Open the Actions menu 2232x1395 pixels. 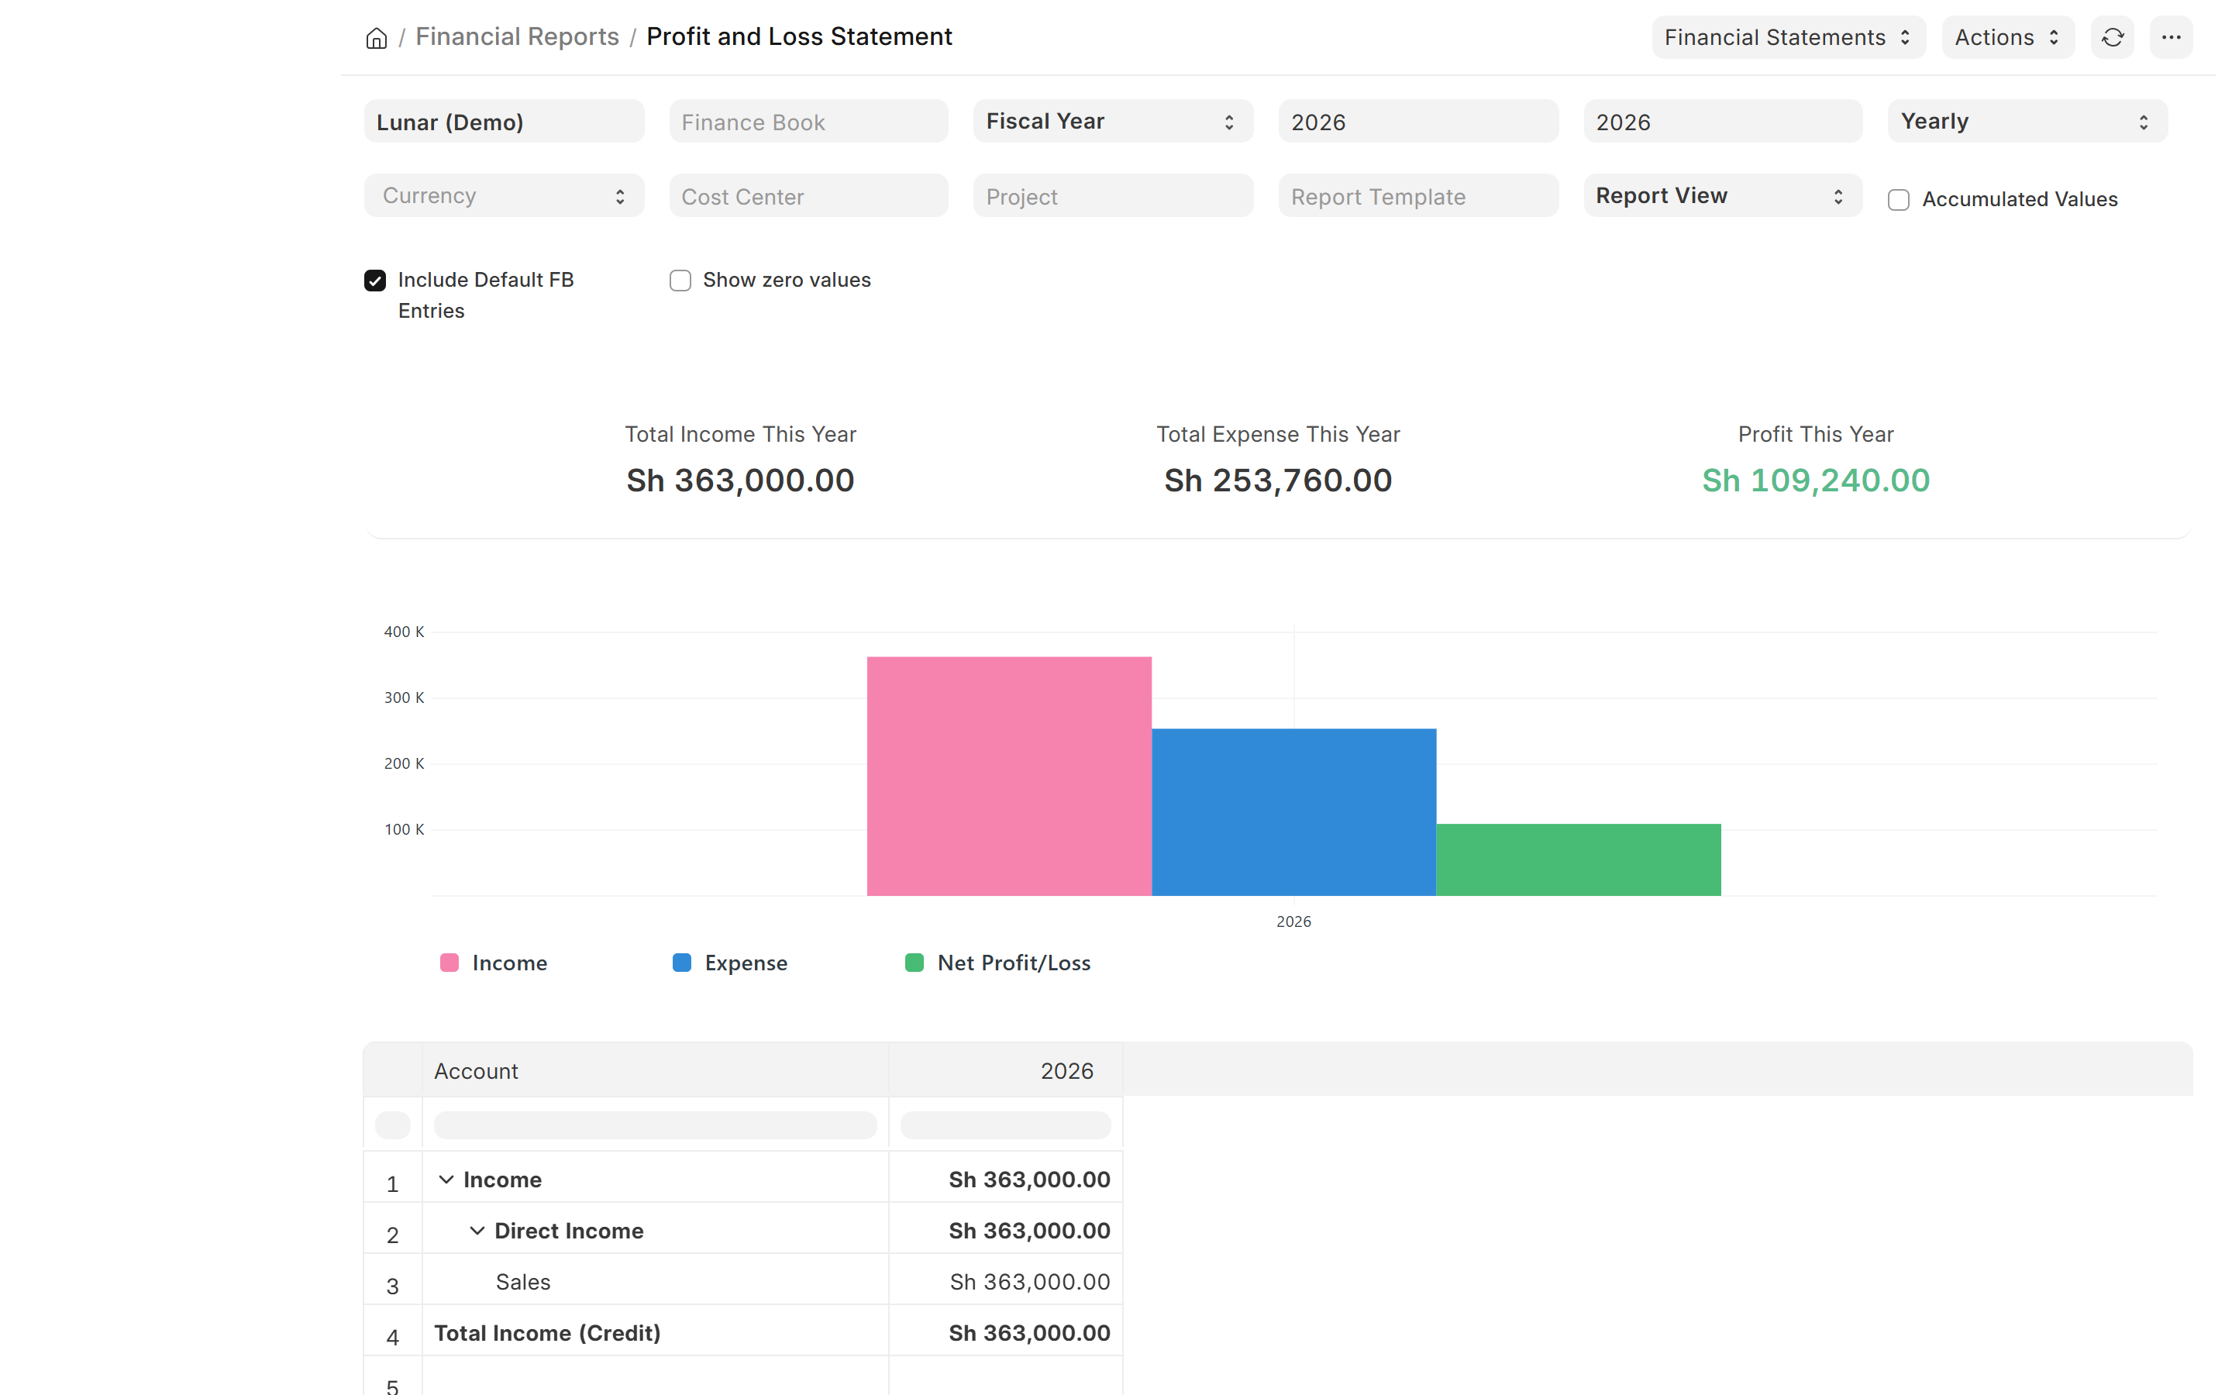[x=2008, y=37]
